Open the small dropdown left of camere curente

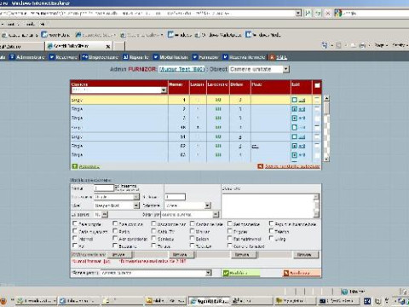click(105, 214)
